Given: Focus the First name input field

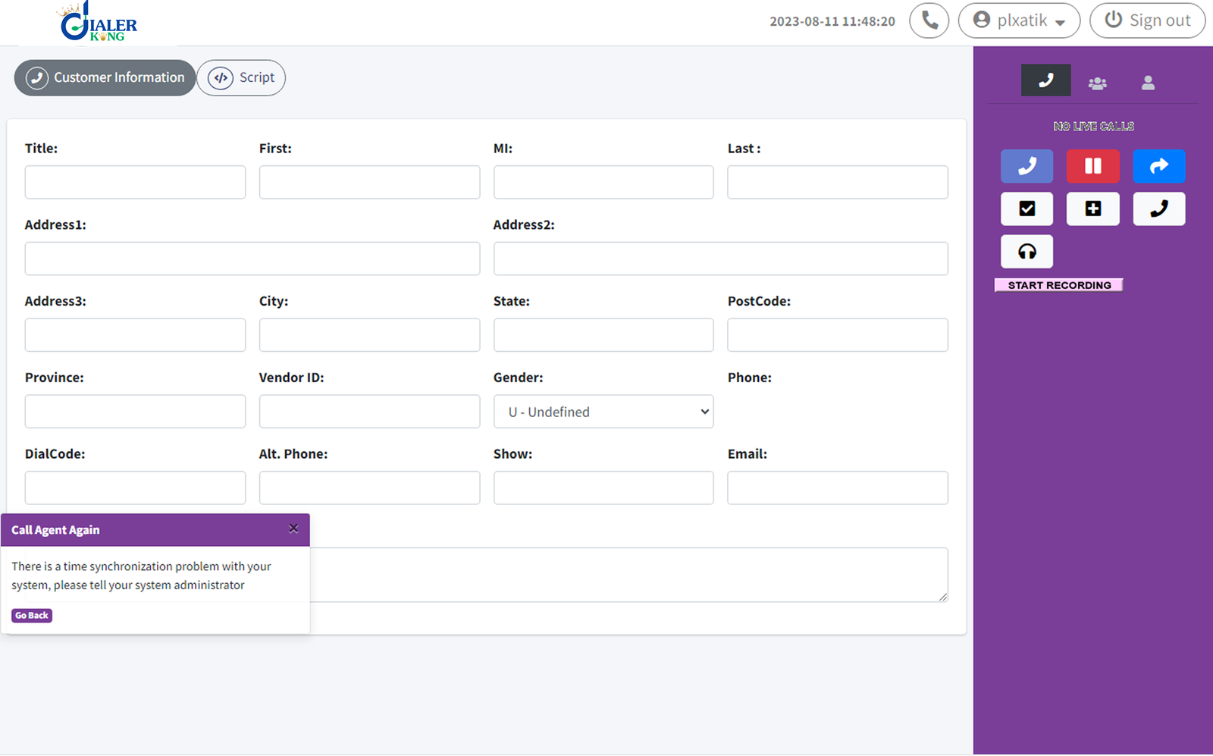Looking at the screenshot, I should (369, 183).
